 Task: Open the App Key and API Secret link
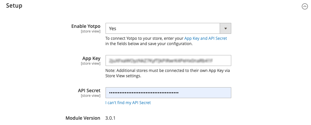pyautogui.click(x=205, y=38)
